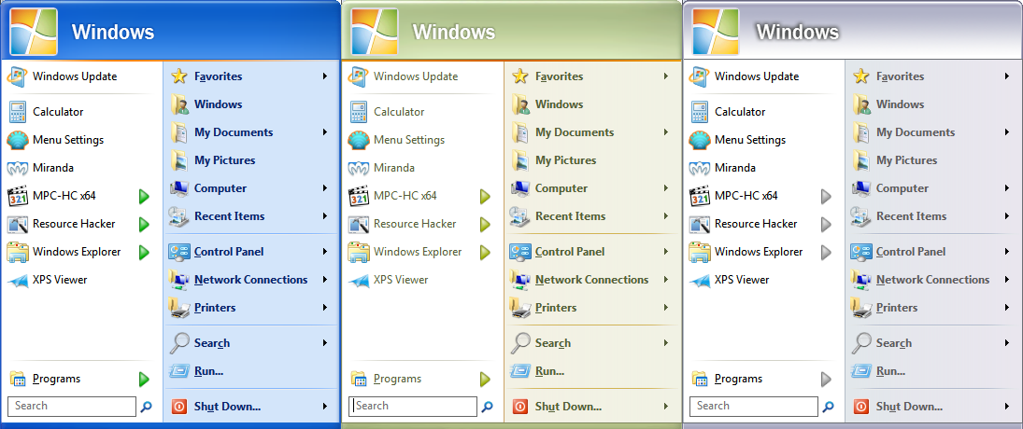This screenshot has width=1023, height=429.
Task: Expand Favorites submenu arrow in blue menu
Action: (325, 76)
